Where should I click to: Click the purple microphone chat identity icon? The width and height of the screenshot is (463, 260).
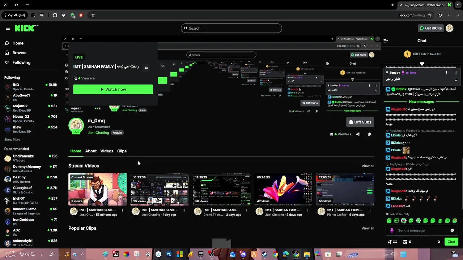tap(392, 230)
